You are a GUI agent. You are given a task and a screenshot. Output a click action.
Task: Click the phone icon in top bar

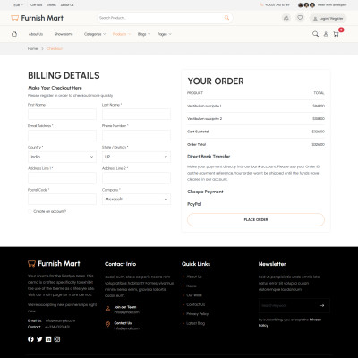[261, 5]
